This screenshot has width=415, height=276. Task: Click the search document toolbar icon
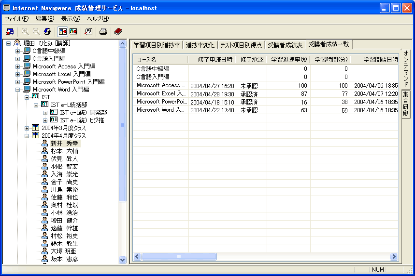click(x=88, y=32)
